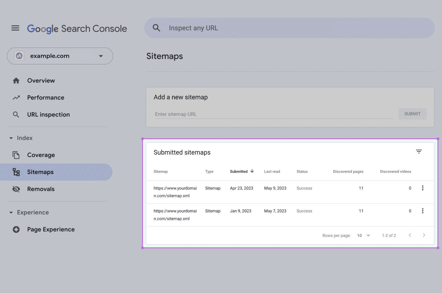Select Coverage in the sidebar
The image size is (442, 293).
coord(41,155)
